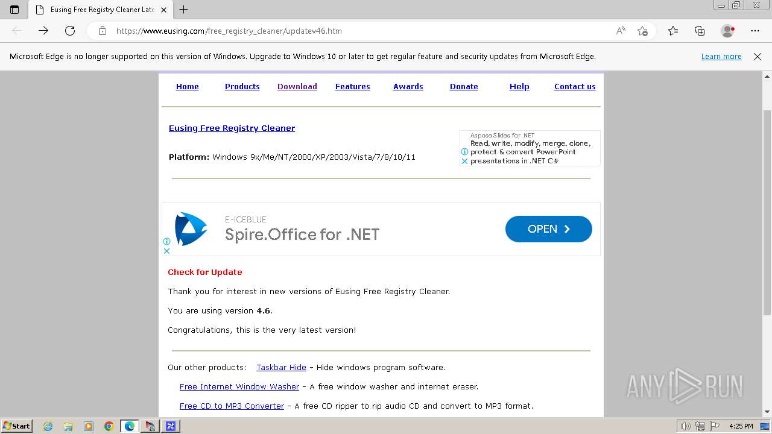Click the 4:25 PM system clock
This screenshot has height=434, width=772.
point(741,426)
